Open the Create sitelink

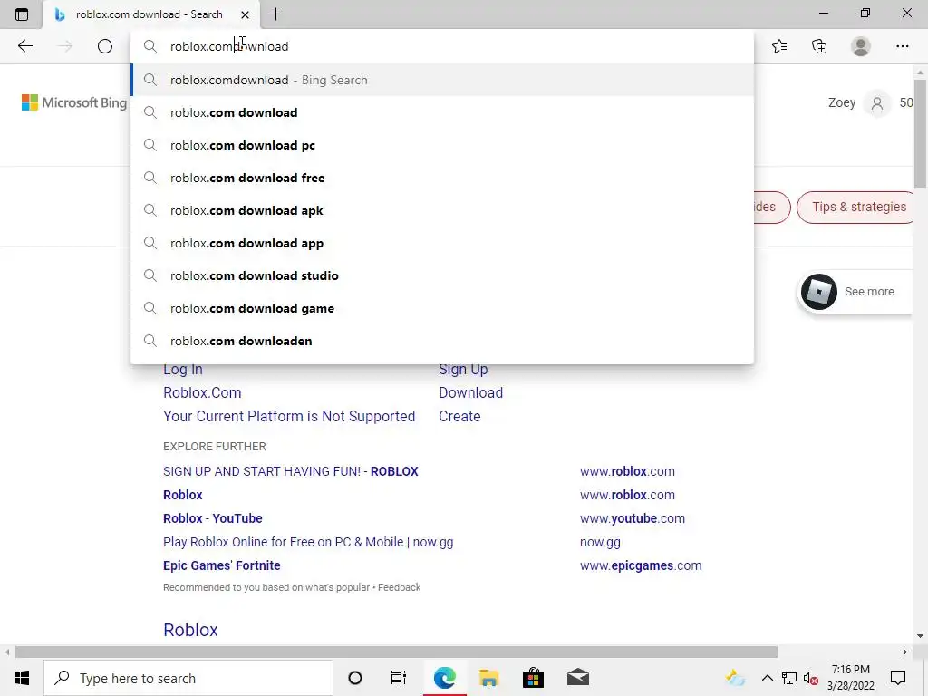pyautogui.click(x=459, y=417)
